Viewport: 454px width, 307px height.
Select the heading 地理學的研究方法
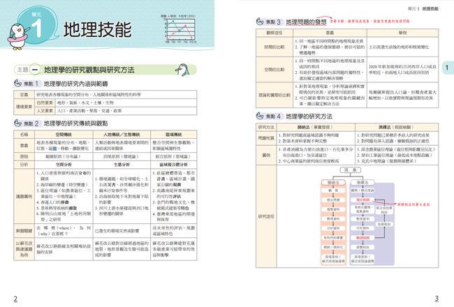pyautogui.click(x=309, y=117)
